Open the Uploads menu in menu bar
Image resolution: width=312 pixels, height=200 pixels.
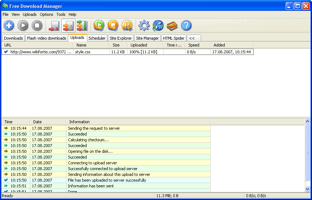30,14
